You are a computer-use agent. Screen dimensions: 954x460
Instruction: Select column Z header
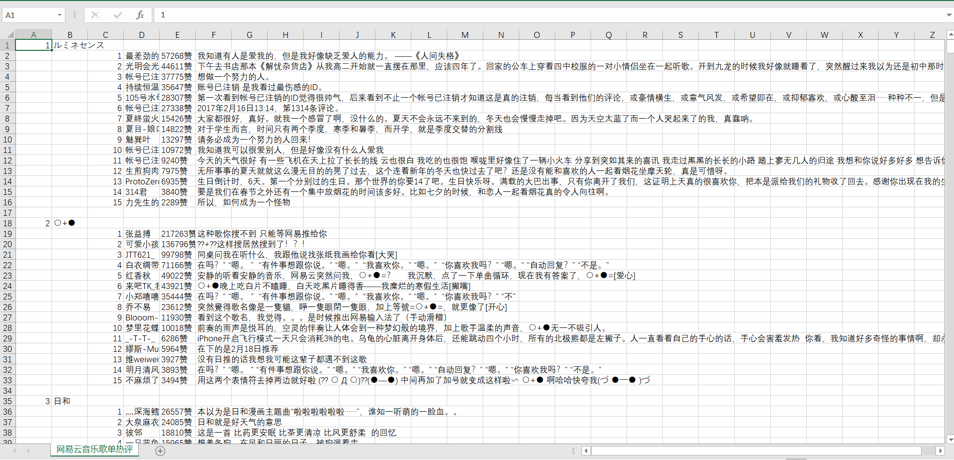point(932,35)
